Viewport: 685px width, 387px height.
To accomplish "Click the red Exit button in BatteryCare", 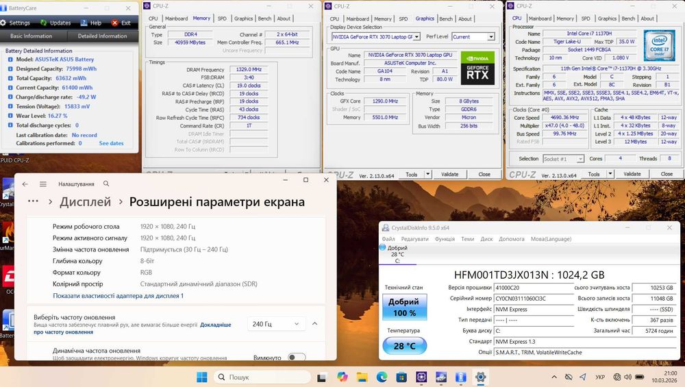I will coord(121,23).
